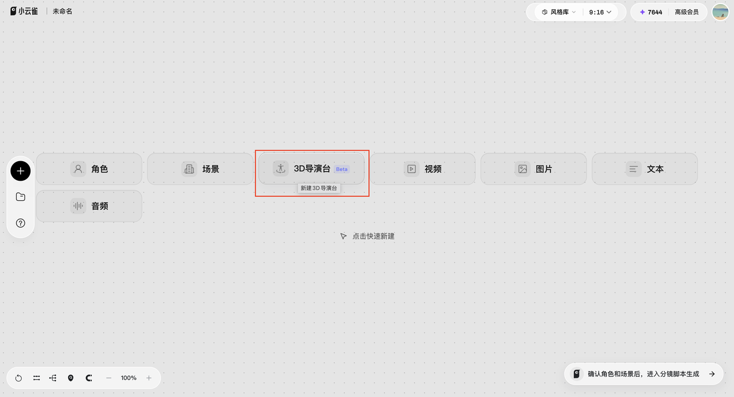Click the 100% zoom level display
The image size is (734, 397).
[x=128, y=378]
